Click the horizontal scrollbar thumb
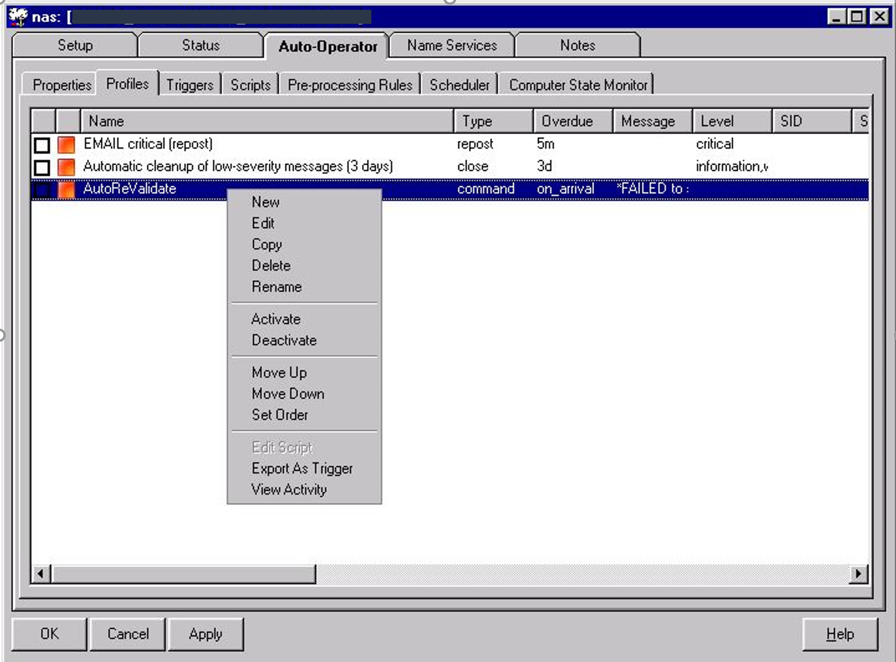 click(x=183, y=574)
